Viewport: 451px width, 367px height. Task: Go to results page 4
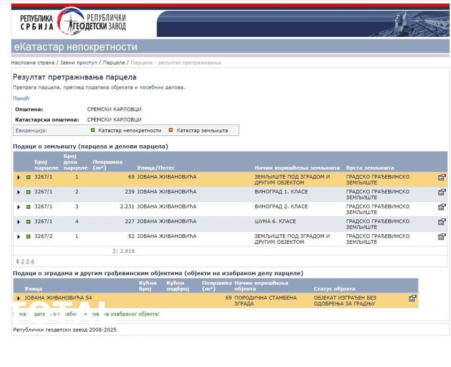click(x=32, y=261)
